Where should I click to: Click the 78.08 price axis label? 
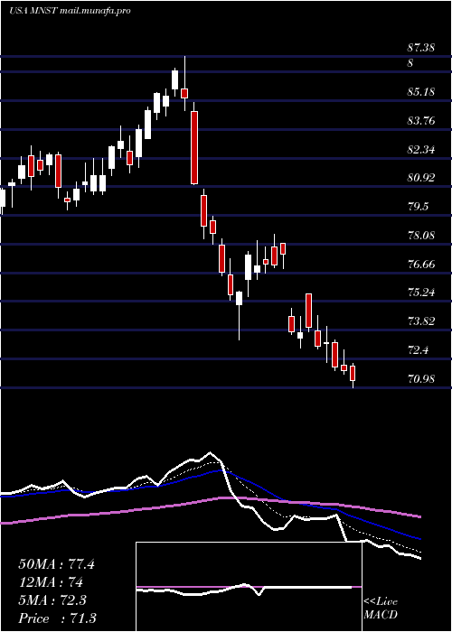click(x=421, y=235)
